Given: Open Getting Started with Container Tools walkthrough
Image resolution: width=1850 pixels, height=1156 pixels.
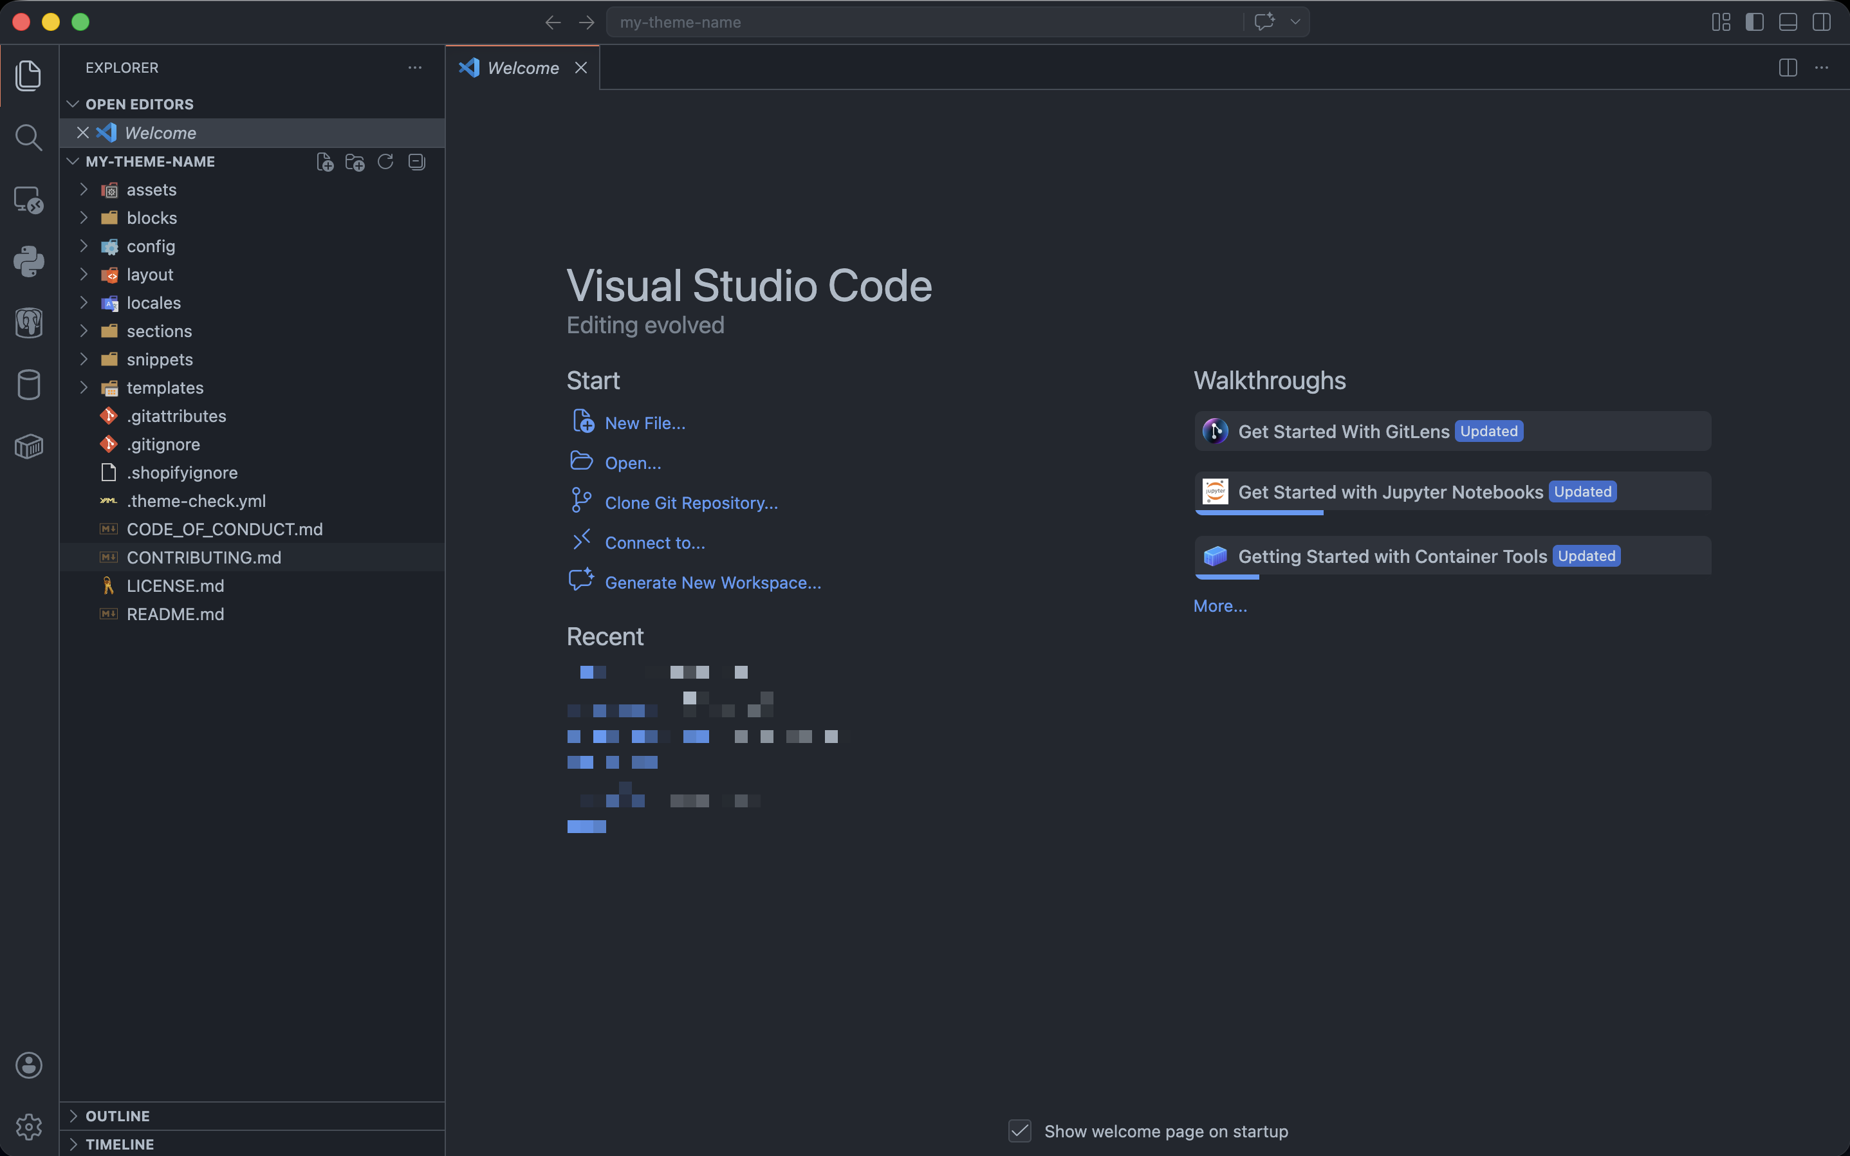Looking at the screenshot, I should point(1452,556).
